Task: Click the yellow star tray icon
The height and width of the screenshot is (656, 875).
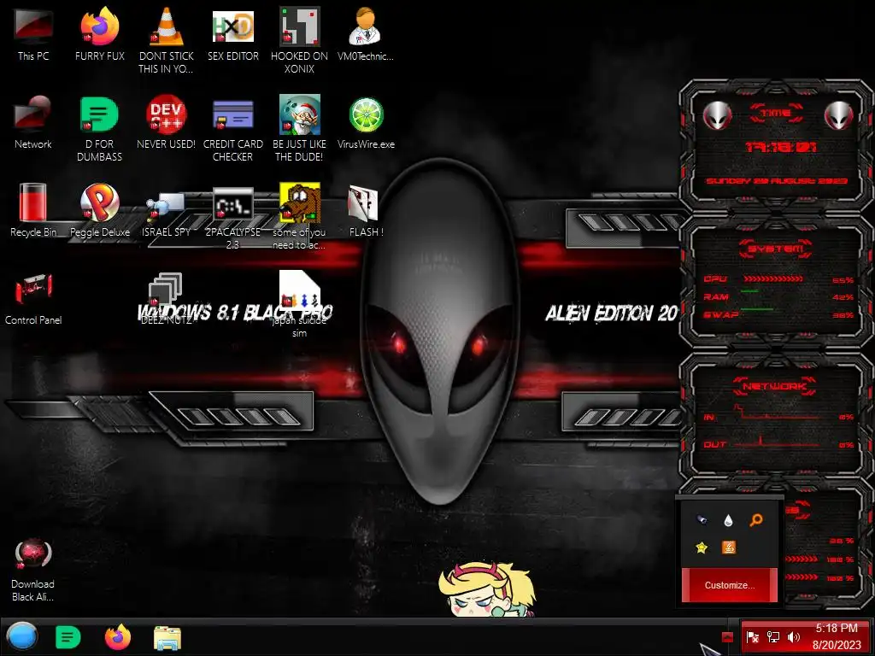Action: [702, 548]
